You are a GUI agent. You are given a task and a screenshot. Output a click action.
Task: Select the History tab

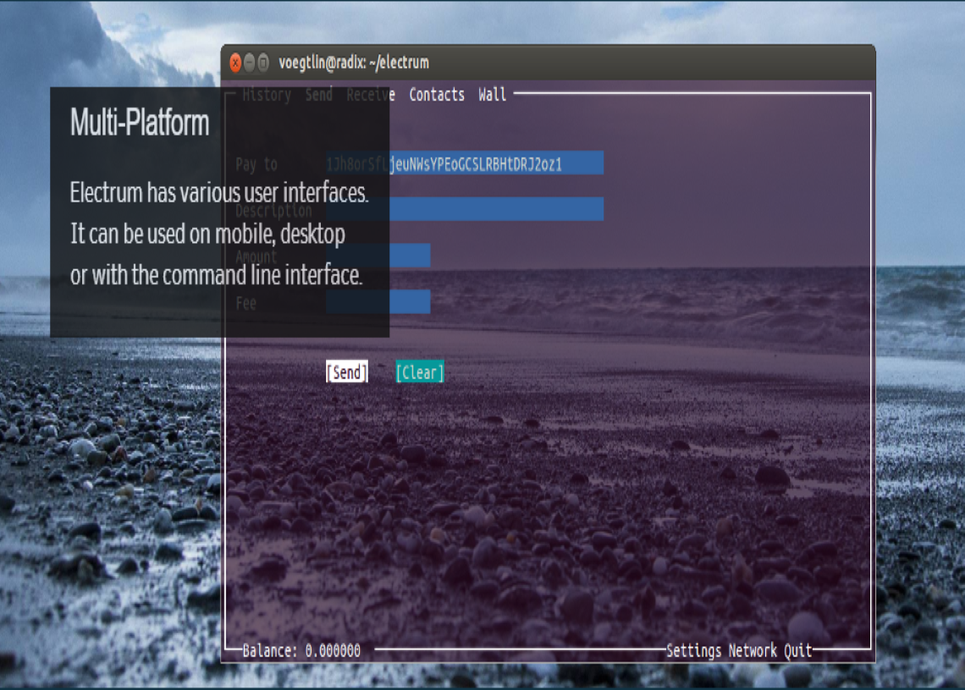point(267,95)
